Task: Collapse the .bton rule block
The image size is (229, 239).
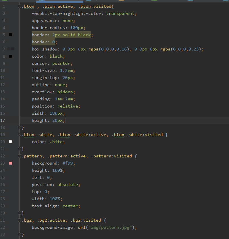Action: 19,6
